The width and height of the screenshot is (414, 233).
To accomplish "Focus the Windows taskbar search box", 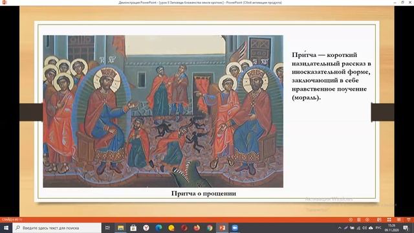I will [57, 228].
